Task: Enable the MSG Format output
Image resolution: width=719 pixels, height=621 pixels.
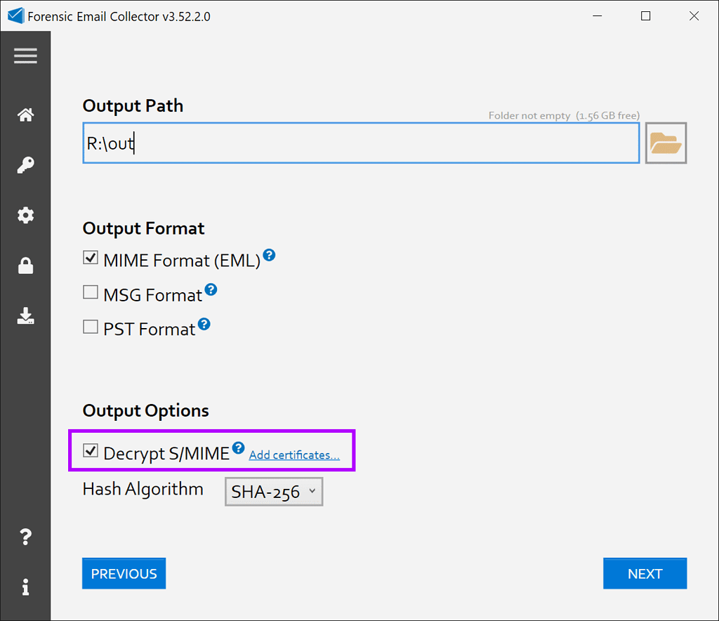Action: point(90,292)
